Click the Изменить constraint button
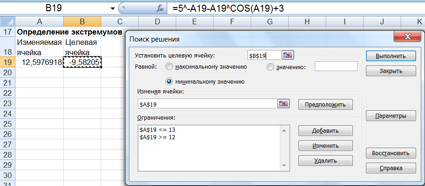Image resolution: width=425 pixels, height=186 pixels. pyautogui.click(x=326, y=146)
